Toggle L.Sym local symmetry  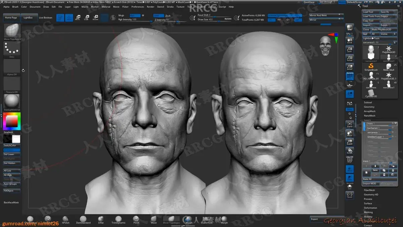(x=350, y=103)
